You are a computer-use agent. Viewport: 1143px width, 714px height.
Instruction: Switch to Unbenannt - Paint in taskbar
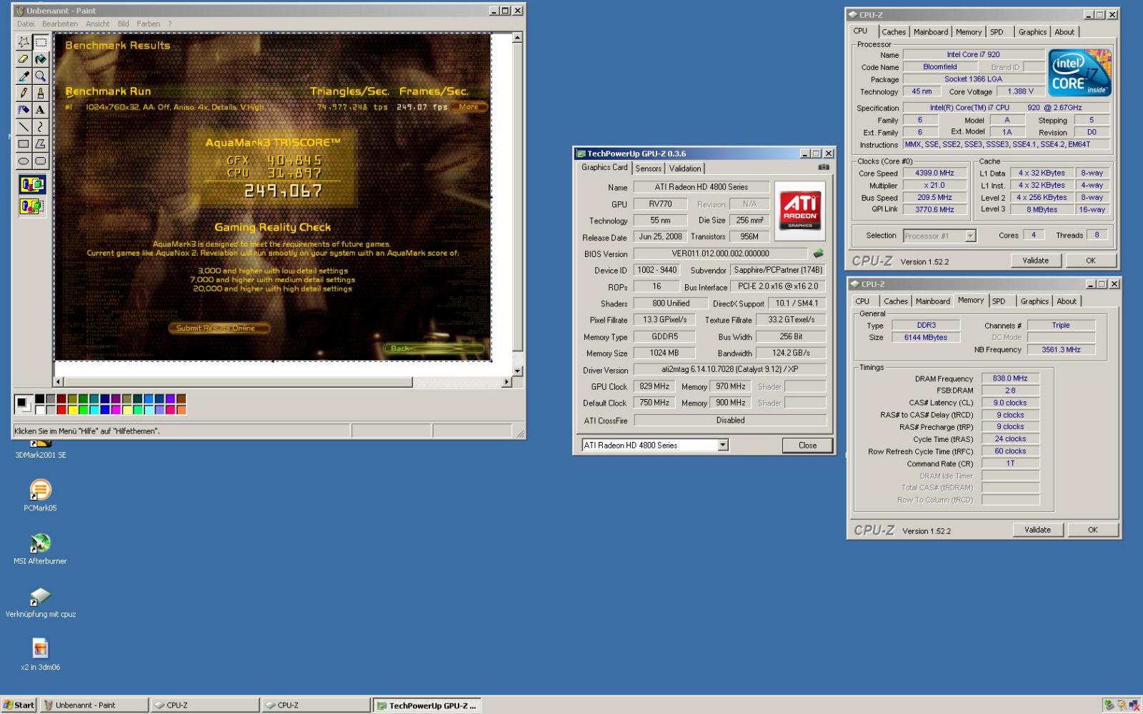click(94, 705)
